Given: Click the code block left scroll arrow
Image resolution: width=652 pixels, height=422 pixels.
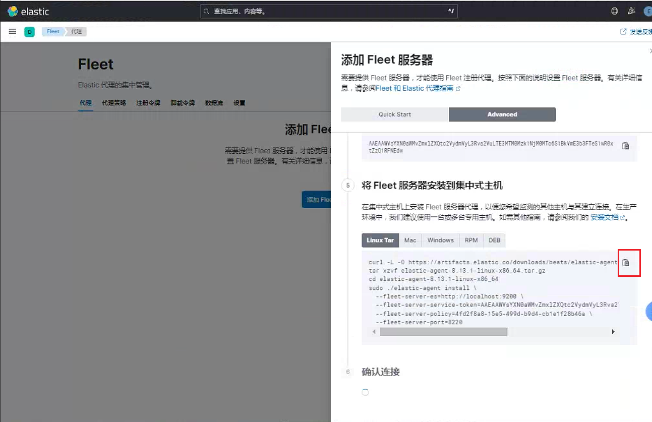Looking at the screenshot, I should coord(374,332).
